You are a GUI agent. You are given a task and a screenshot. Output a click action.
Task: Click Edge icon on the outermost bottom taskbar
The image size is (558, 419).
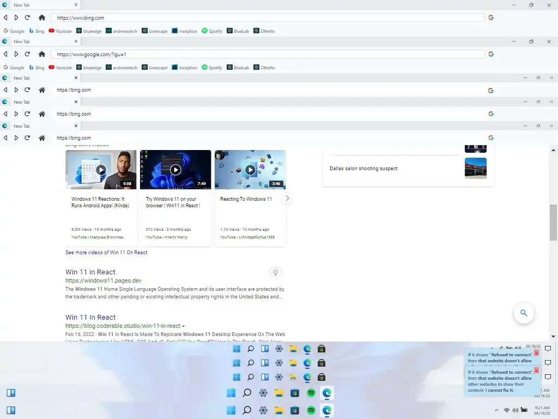click(x=327, y=410)
